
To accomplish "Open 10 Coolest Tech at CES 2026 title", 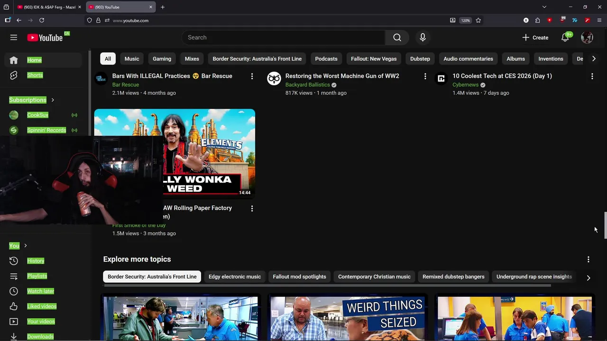I will click(502, 76).
